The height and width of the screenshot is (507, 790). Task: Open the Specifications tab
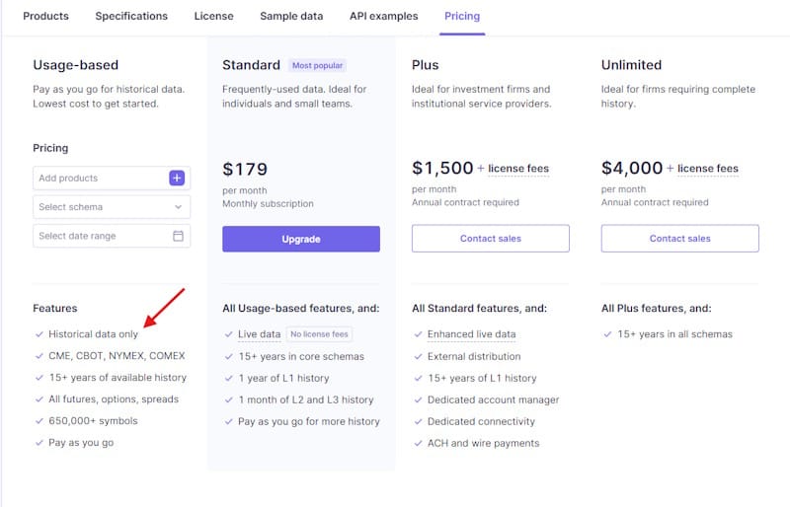click(131, 17)
